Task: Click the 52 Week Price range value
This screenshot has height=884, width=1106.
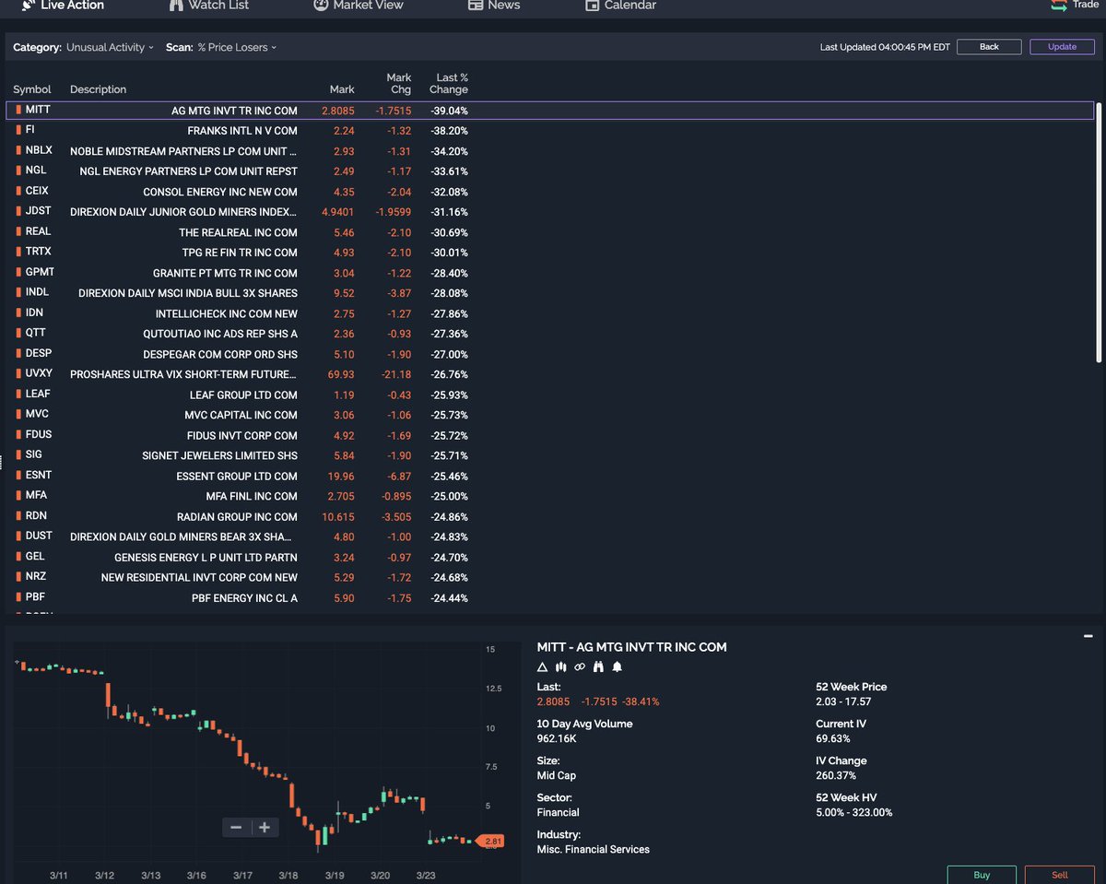Action: tap(843, 701)
